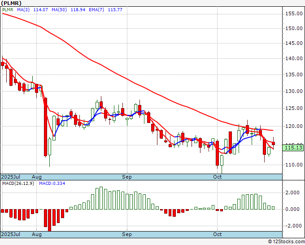Click the 0.000 MACD axis label
Screen dimensions: 305x245
(292, 209)
